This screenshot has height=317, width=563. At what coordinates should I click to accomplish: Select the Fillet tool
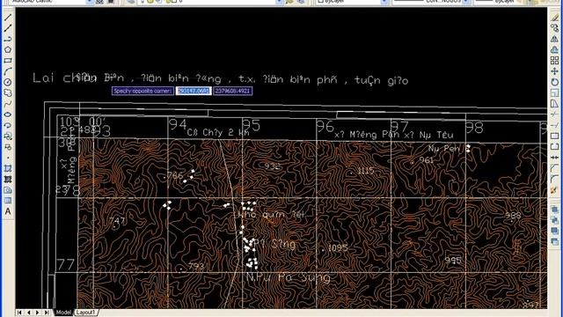click(555, 179)
